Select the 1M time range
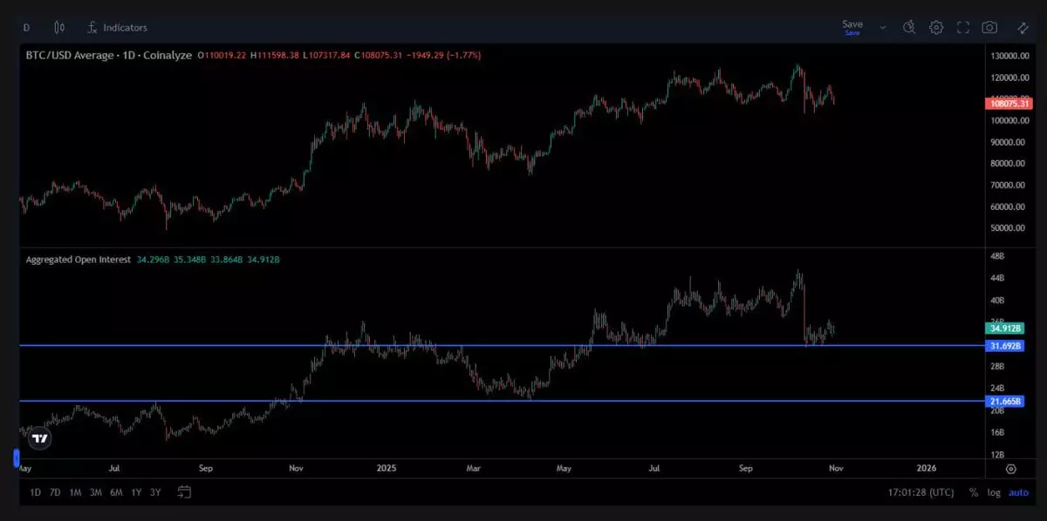Viewport: 1047px width, 521px height. pyautogui.click(x=76, y=492)
